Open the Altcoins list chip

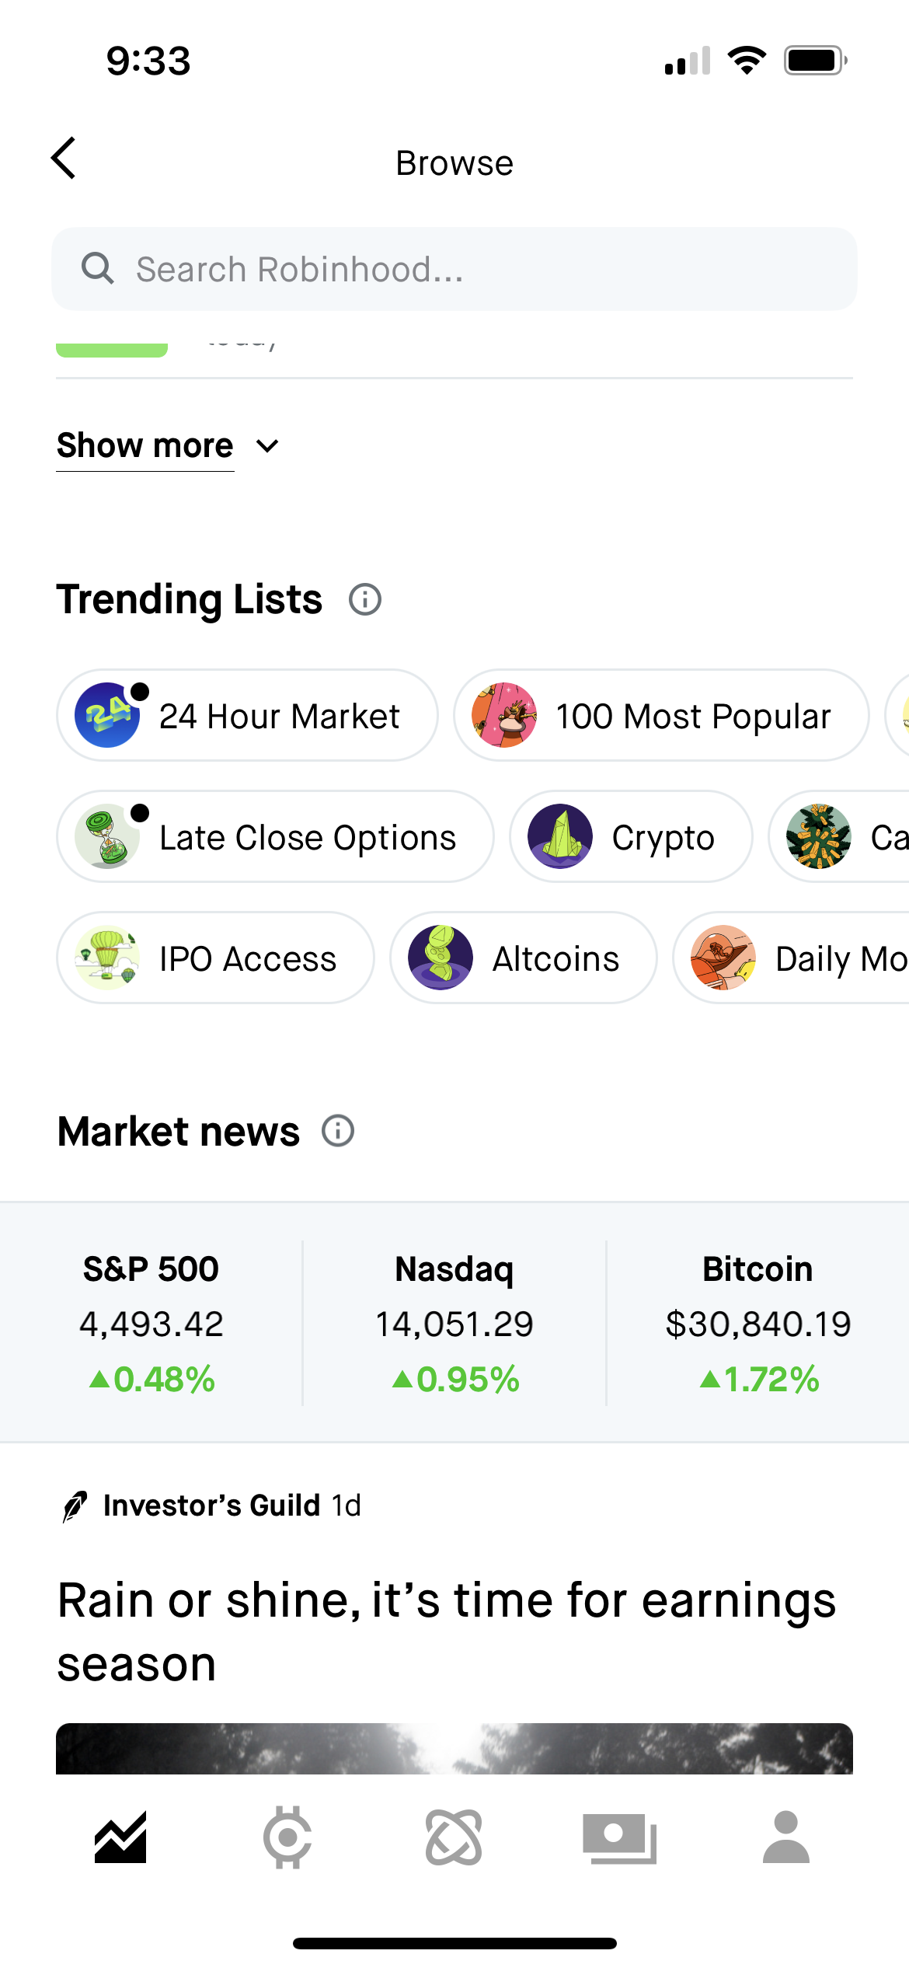coord(523,958)
